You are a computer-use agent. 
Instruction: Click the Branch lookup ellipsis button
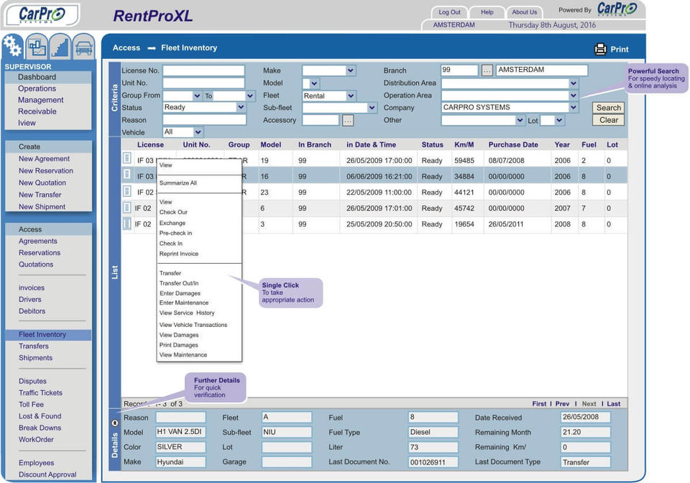coord(487,70)
